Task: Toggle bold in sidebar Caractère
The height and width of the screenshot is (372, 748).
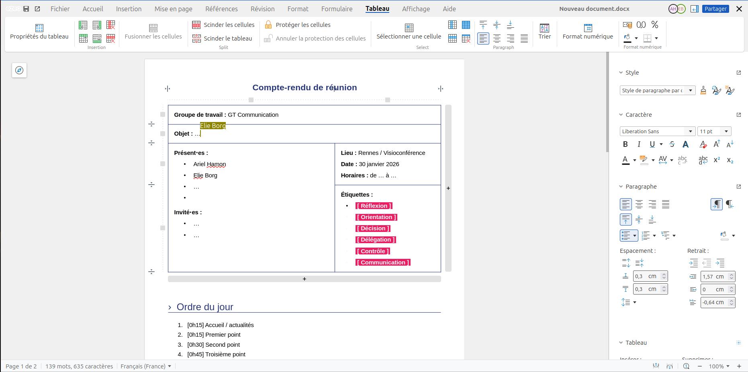Action: (x=625, y=144)
